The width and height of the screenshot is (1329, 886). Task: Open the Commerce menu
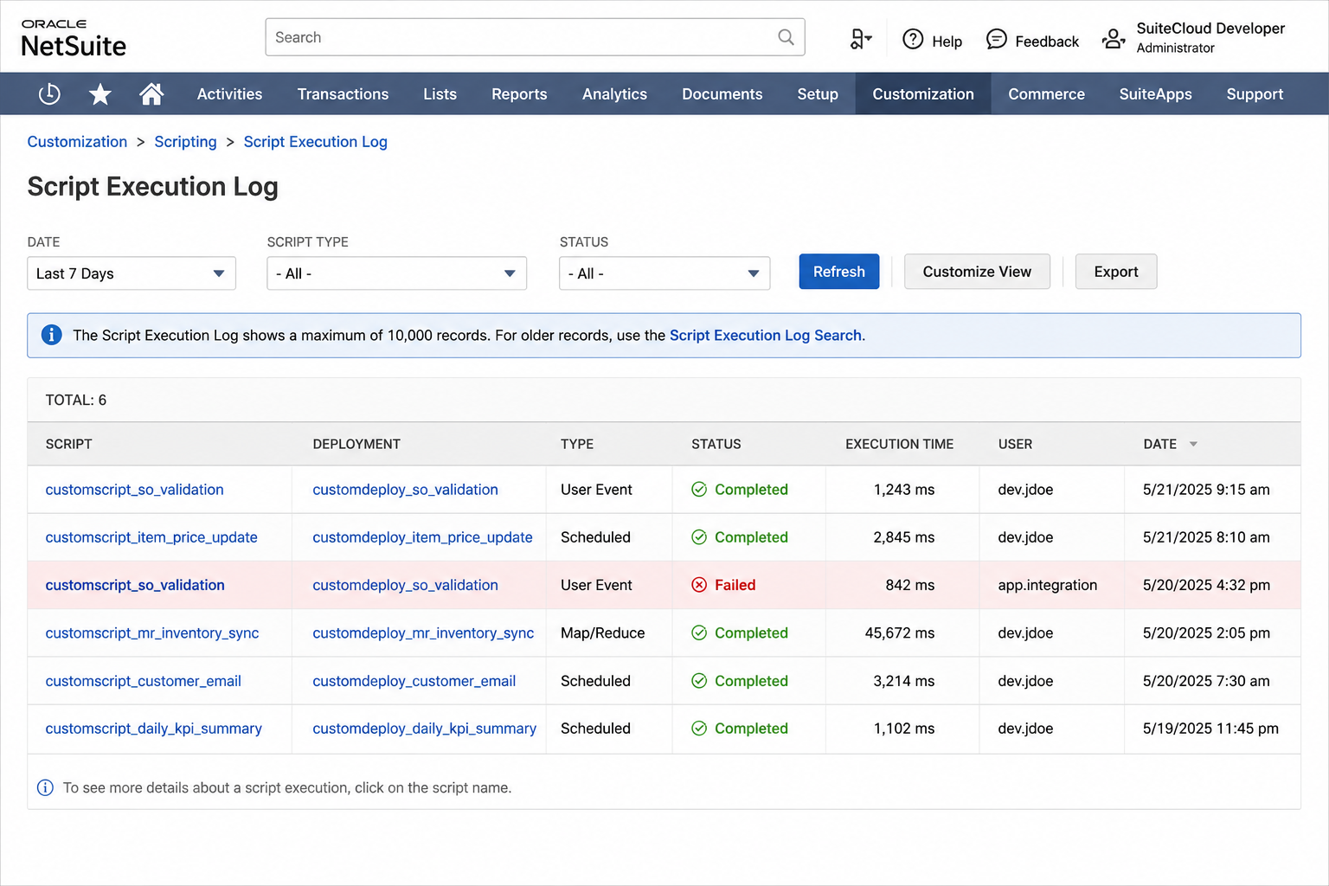coord(1046,93)
